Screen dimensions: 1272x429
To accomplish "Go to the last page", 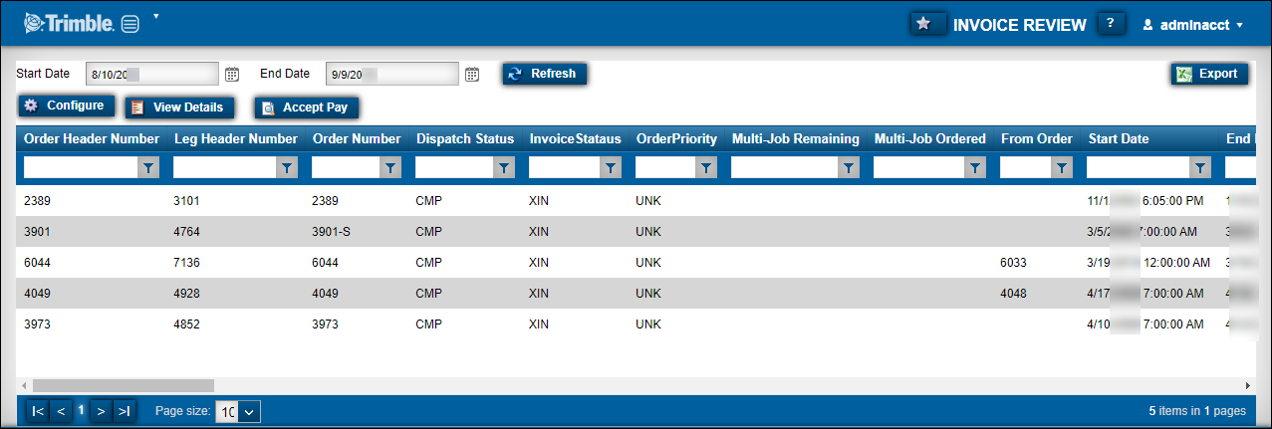I will click(125, 410).
